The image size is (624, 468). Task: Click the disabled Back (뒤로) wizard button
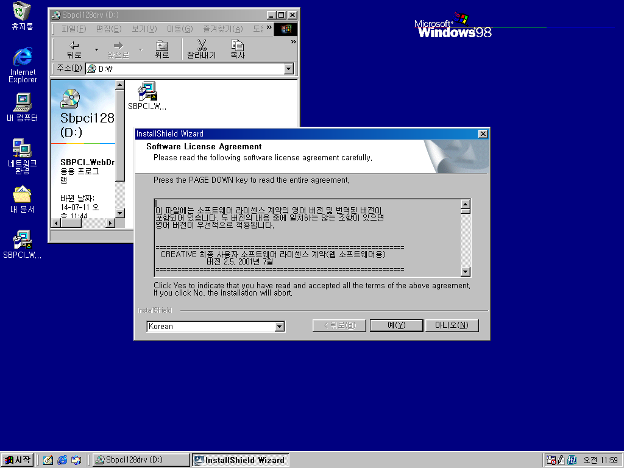pos(339,325)
